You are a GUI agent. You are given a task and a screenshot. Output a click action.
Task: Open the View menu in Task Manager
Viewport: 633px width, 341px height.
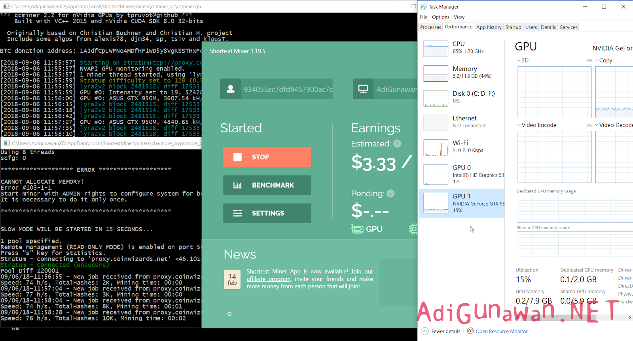459,17
